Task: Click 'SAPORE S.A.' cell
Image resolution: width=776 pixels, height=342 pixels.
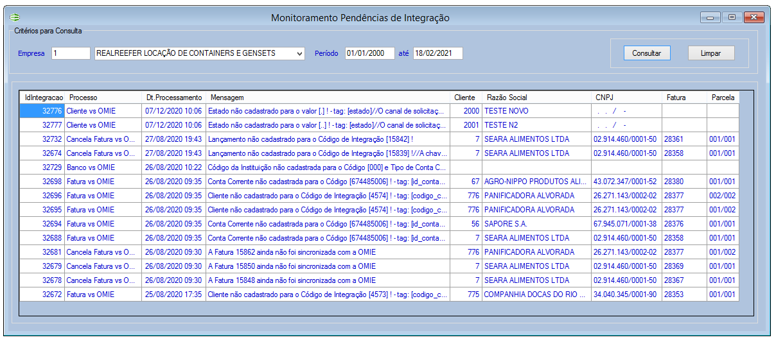Action: click(537, 224)
